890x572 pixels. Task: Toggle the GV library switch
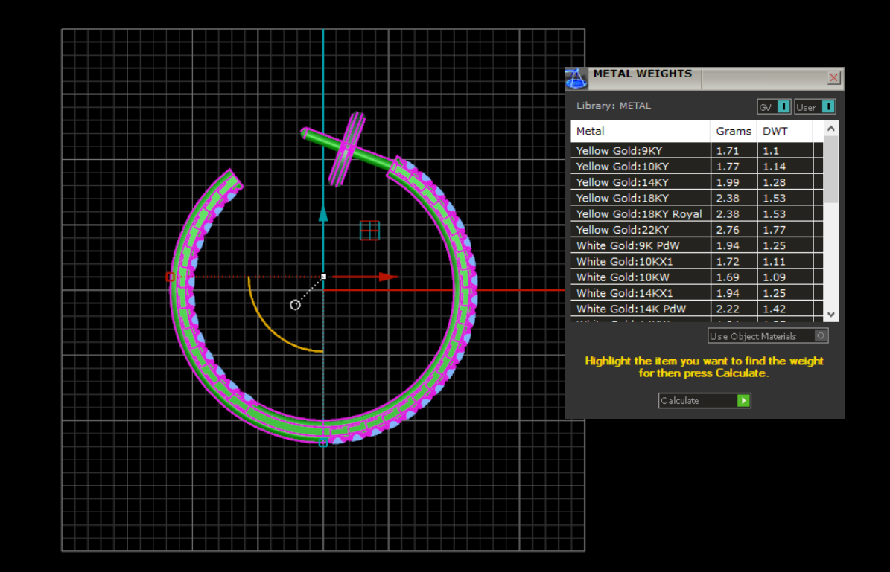[x=783, y=107]
